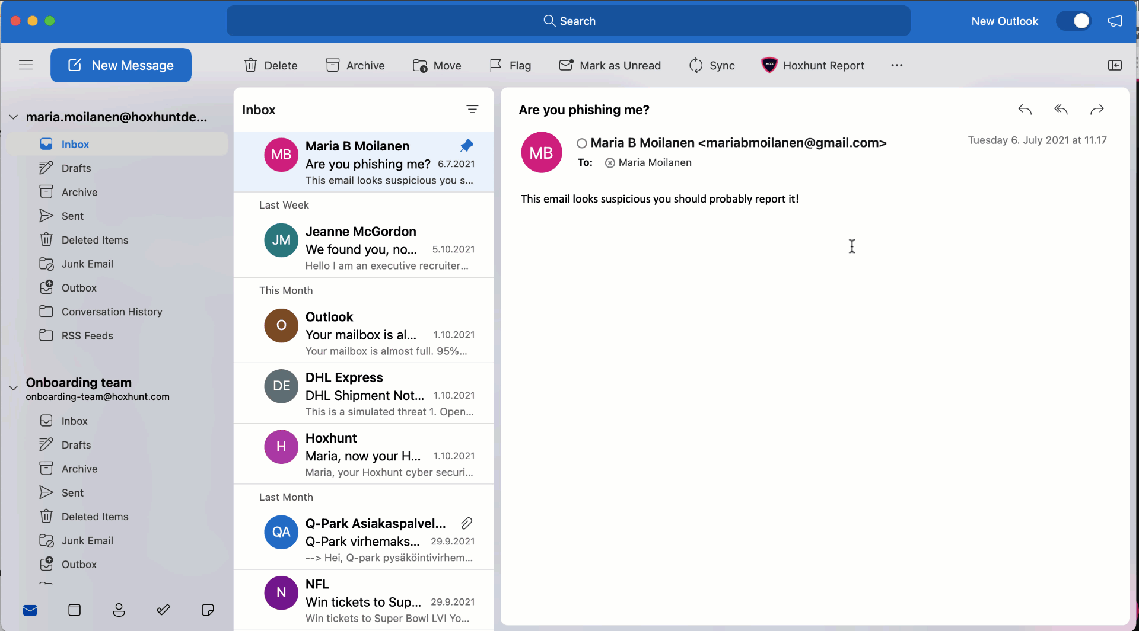The image size is (1139, 631).
Task: Switch to Notes icon
Action: pos(208,610)
